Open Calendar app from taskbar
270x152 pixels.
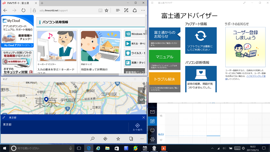pyautogui.click(x=145, y=148)
